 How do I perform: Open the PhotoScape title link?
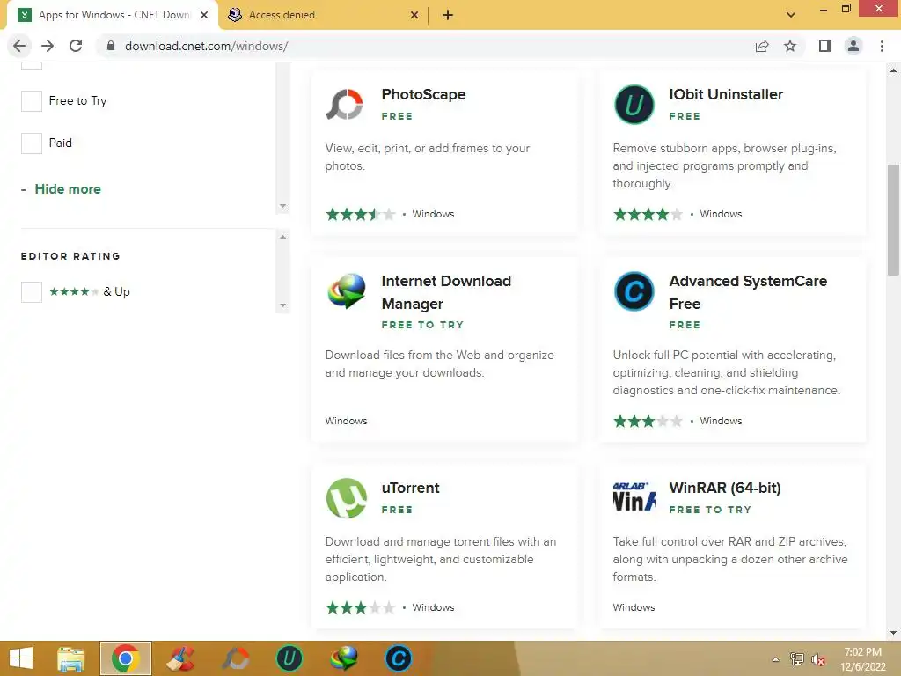[x=423, y=94]
